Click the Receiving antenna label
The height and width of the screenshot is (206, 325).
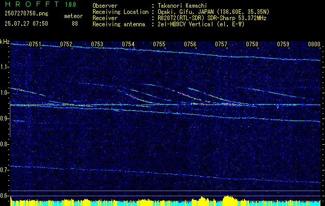tap(119, 24)
